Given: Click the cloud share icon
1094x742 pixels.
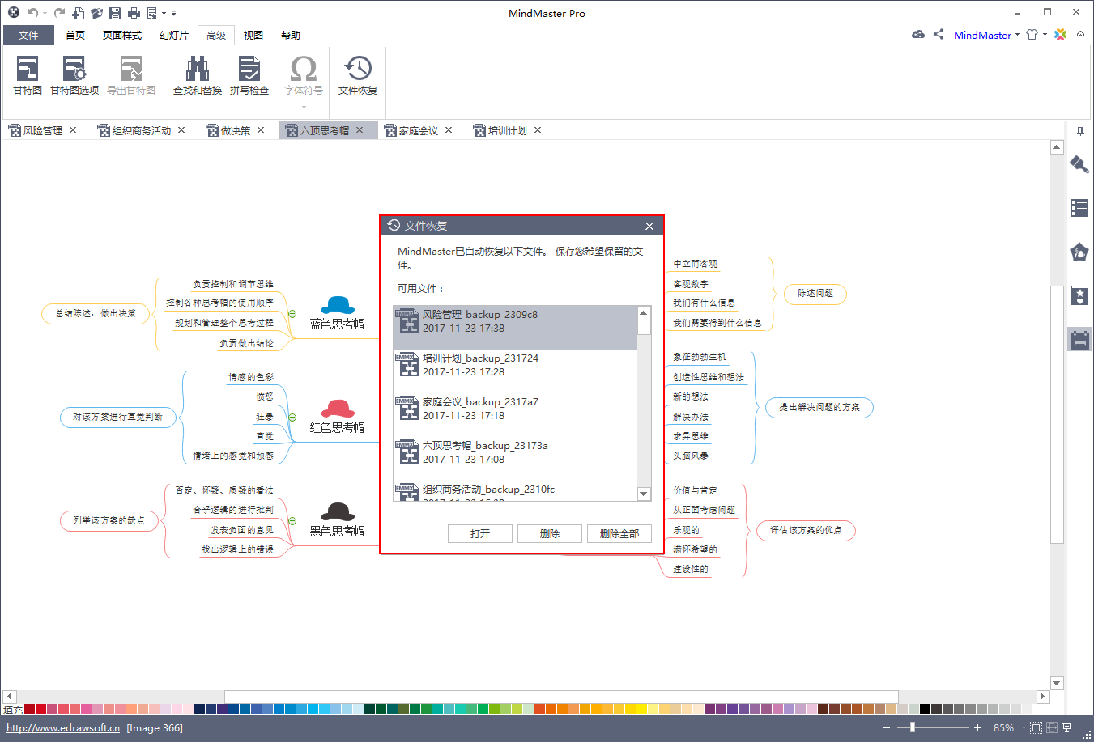Looking at the screenshot, I should pyautogui.click(x=918, y=35).
